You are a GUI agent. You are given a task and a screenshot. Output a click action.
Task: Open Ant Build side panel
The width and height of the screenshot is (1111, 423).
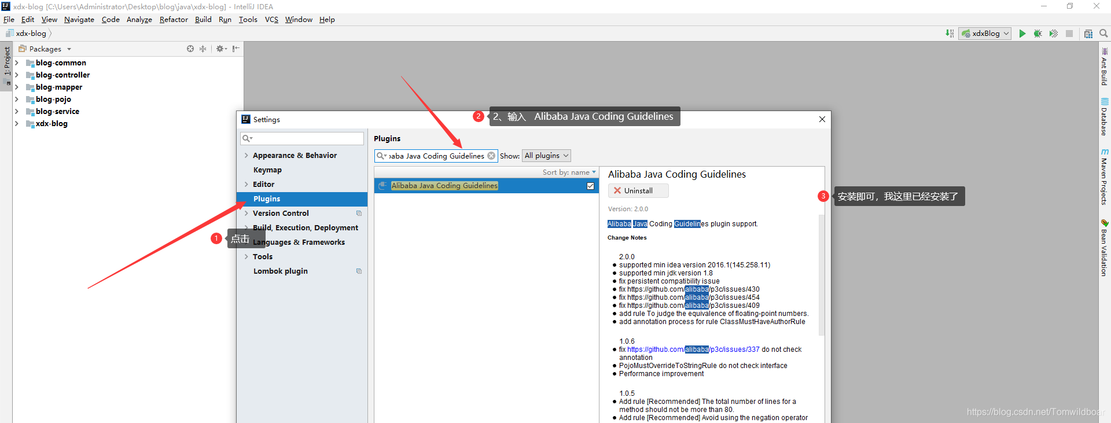1105,67
